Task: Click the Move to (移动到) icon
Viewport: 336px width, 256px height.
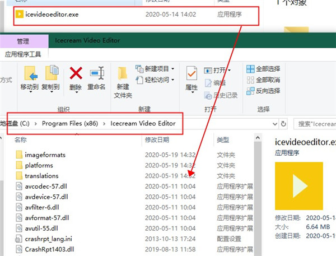Action: [30, 73]
